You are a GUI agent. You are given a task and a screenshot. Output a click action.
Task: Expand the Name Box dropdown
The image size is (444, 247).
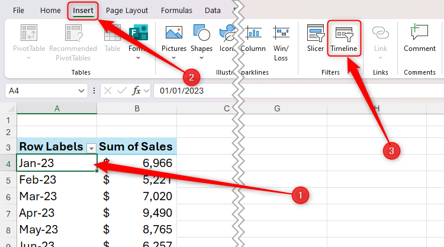click(81, 91)
